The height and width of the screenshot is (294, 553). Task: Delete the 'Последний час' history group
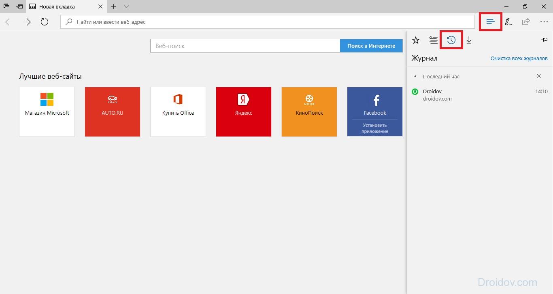(539, 76)
